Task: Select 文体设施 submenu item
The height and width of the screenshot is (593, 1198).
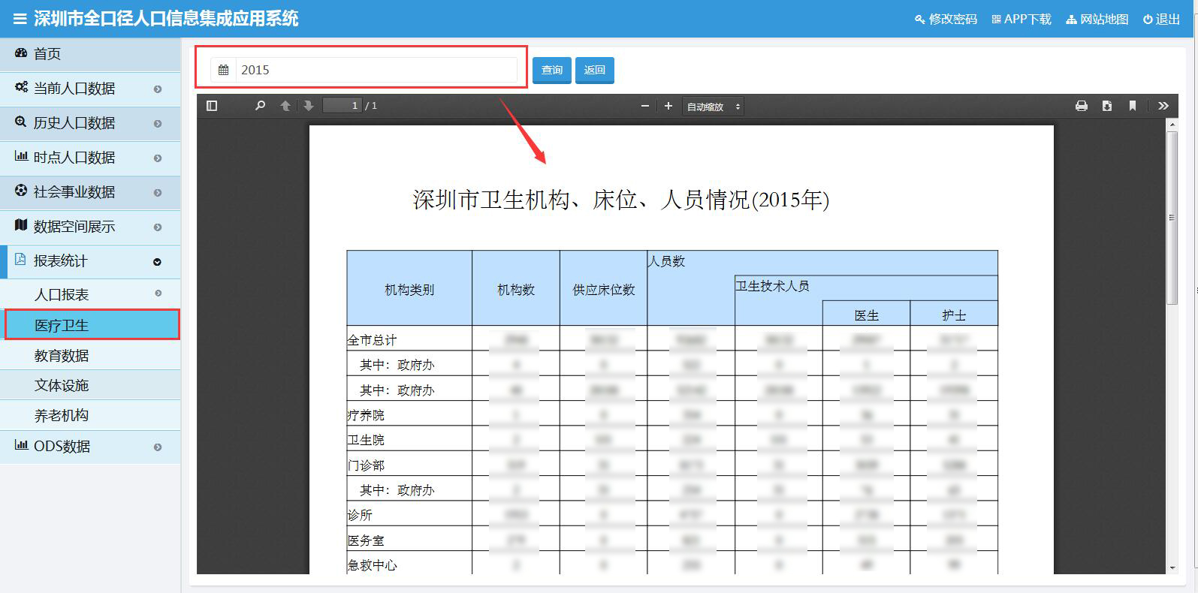Action: pos(90,385)
